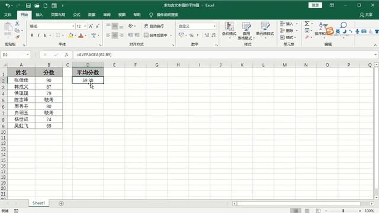The image size is (379, 213).
Task: Open Format as Table (套用表格格式)
Action: (246, 31)
